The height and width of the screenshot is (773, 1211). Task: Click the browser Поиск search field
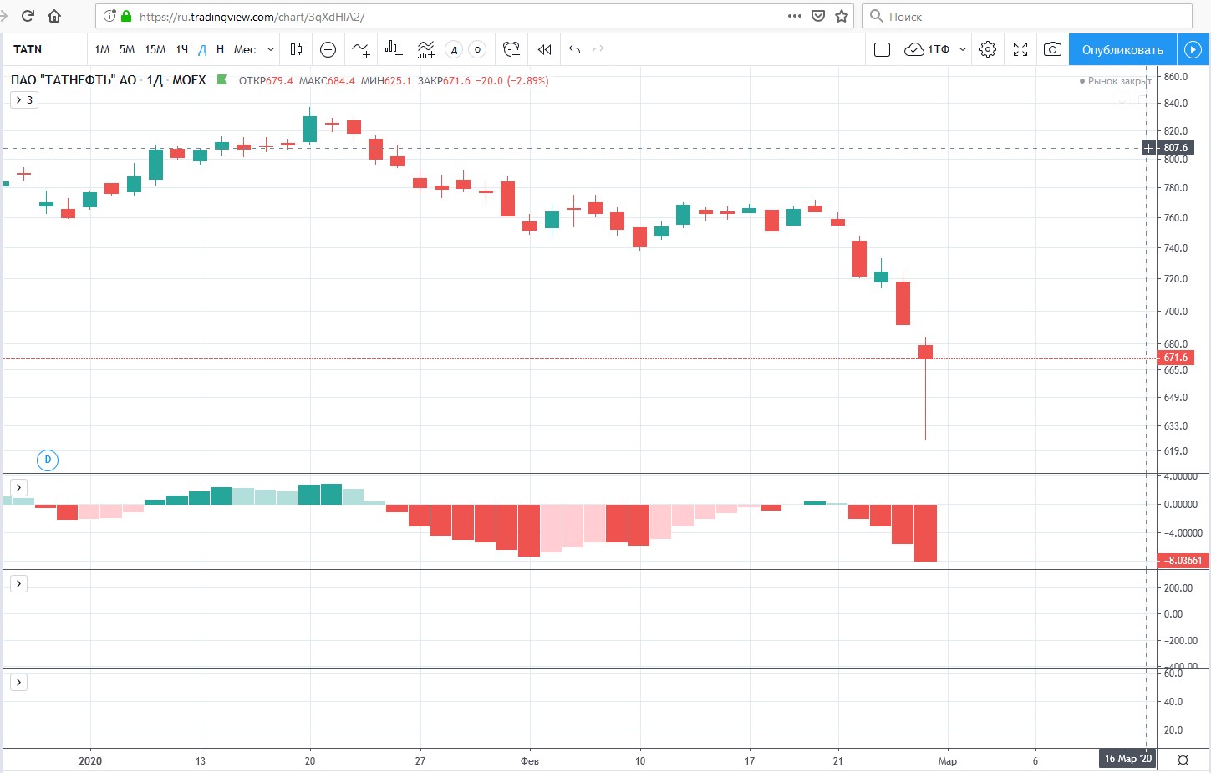1028,16
